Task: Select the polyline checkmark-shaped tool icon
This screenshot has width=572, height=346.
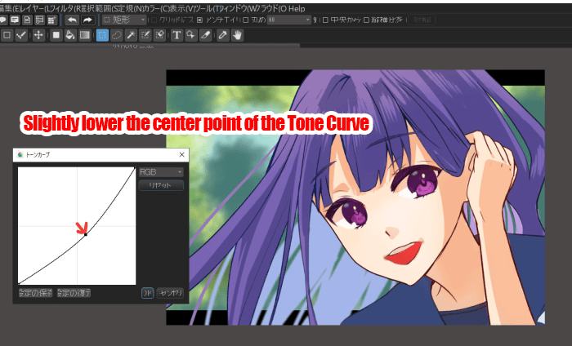Action: [21, 35]
